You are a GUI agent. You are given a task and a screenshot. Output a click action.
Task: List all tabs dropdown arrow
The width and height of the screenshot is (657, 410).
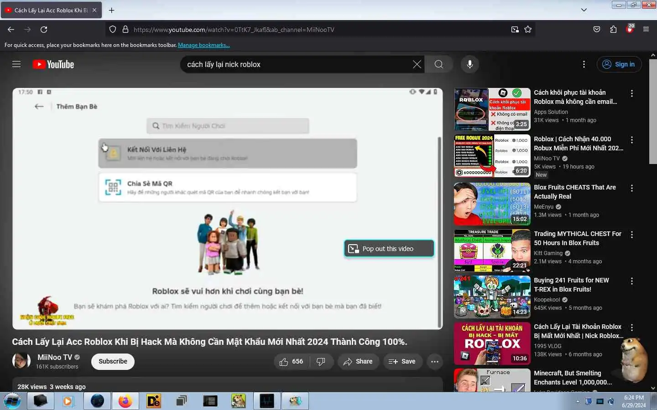tap(584, 10)
